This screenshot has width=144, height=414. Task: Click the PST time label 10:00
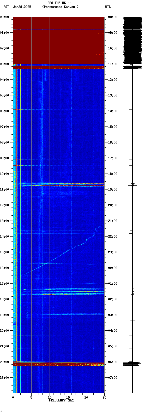click(5, 174)
